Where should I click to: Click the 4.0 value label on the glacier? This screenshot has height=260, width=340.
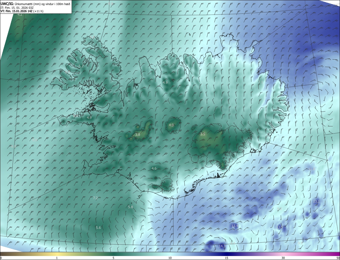click(x=171, y=125)
